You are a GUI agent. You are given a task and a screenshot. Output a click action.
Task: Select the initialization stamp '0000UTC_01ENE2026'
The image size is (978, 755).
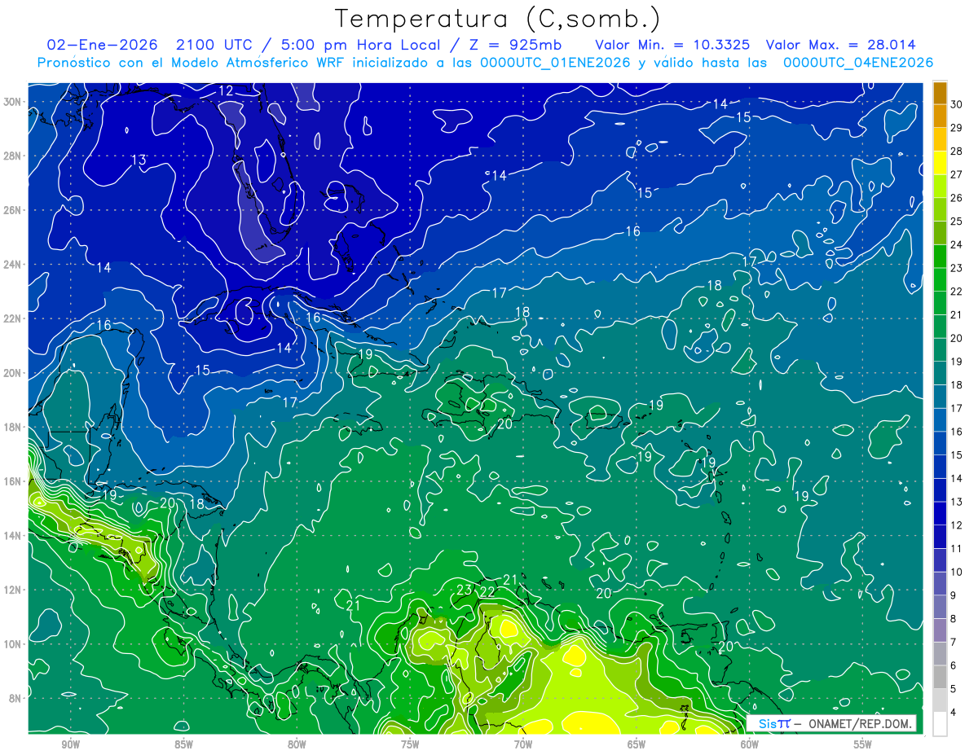point(555,63)
